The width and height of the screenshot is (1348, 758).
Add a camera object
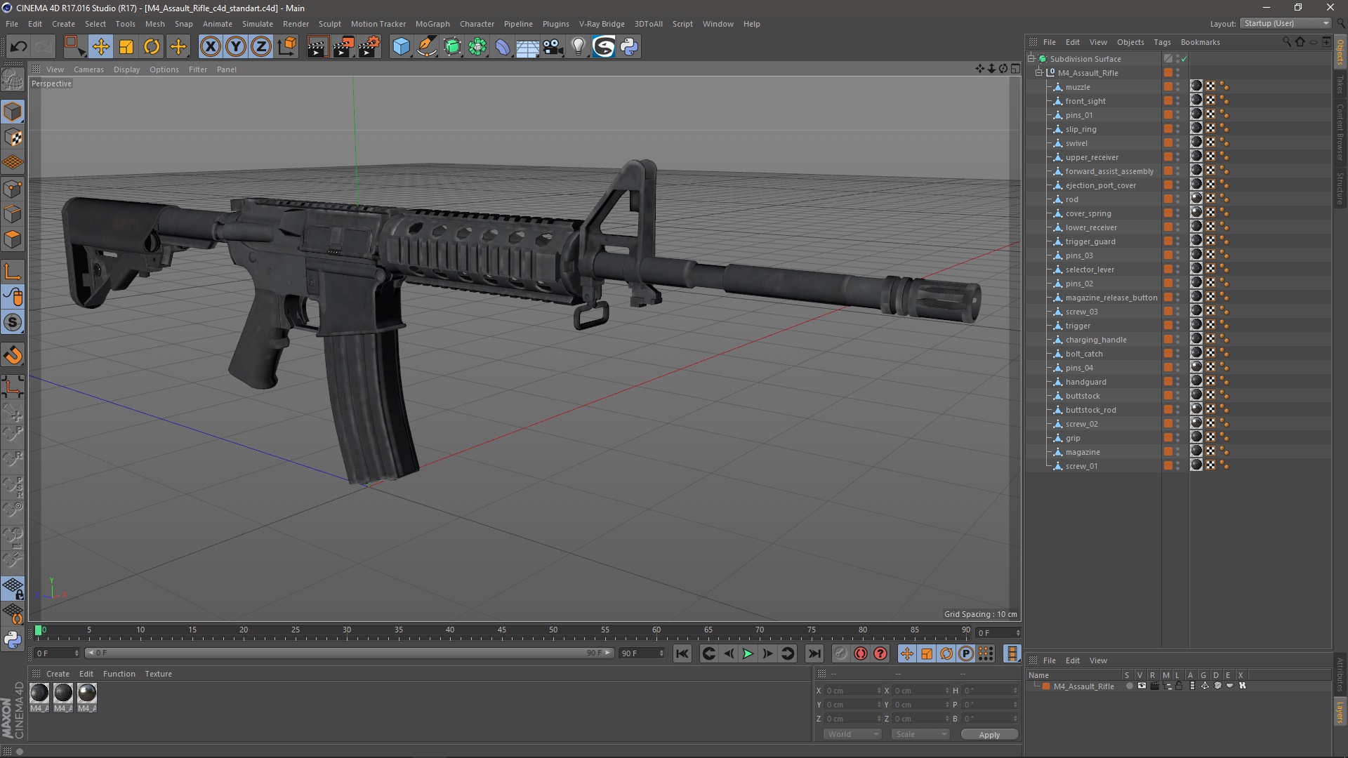pyautogui.click(x=553, y=47)
